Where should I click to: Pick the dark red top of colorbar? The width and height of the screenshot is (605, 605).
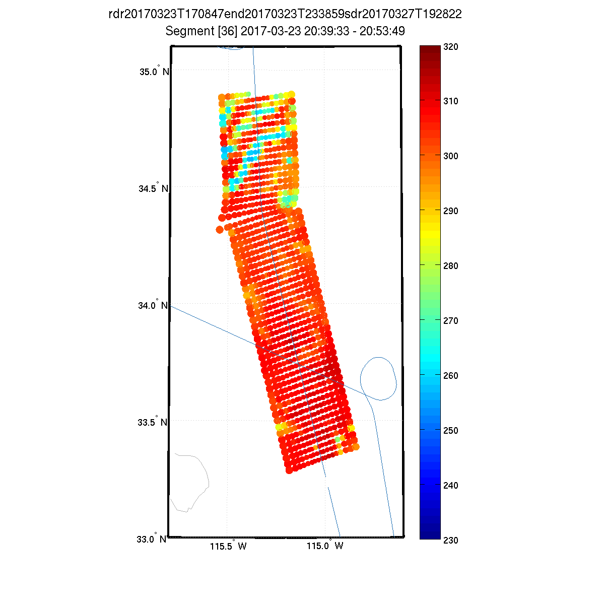[x=430, y=50]
